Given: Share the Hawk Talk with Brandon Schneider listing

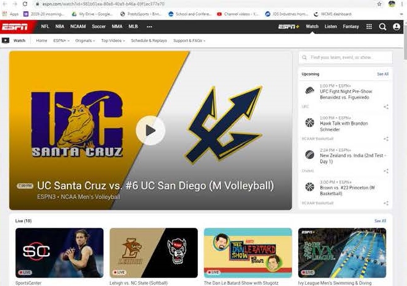Looking at the screenshot, I should [386, 139].
